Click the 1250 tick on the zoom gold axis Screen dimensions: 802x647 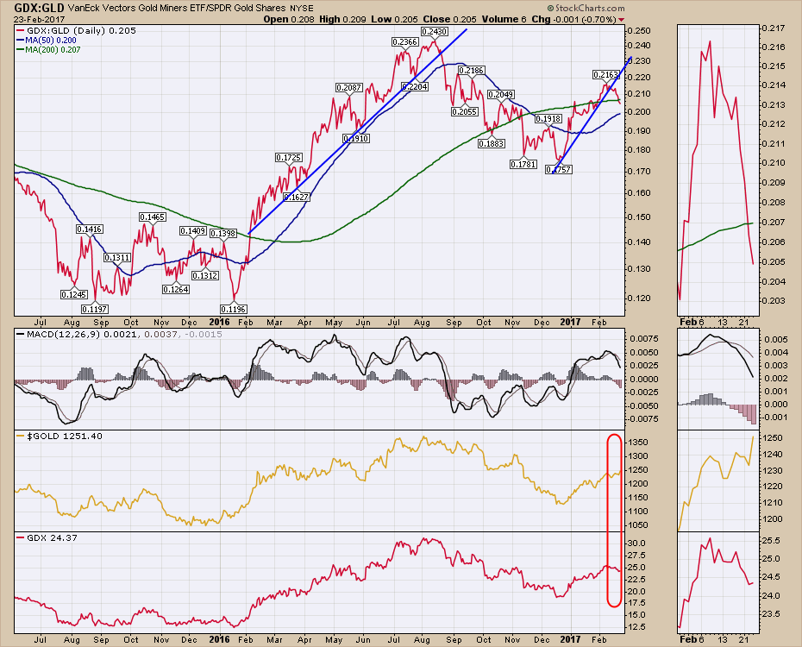click(x=774, y=438)
